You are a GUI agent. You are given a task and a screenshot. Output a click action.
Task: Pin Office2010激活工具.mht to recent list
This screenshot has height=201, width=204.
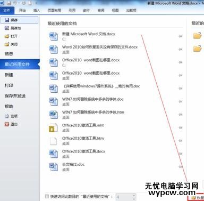tap(181, 127)
